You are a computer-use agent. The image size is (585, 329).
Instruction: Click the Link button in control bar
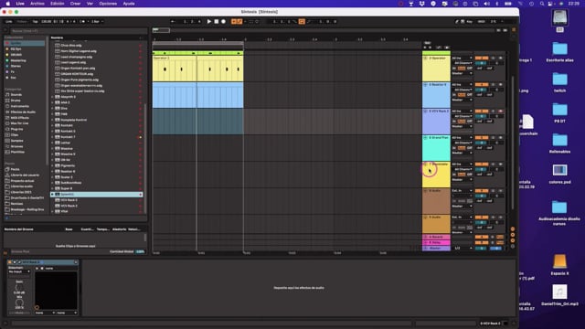(8, 22)
